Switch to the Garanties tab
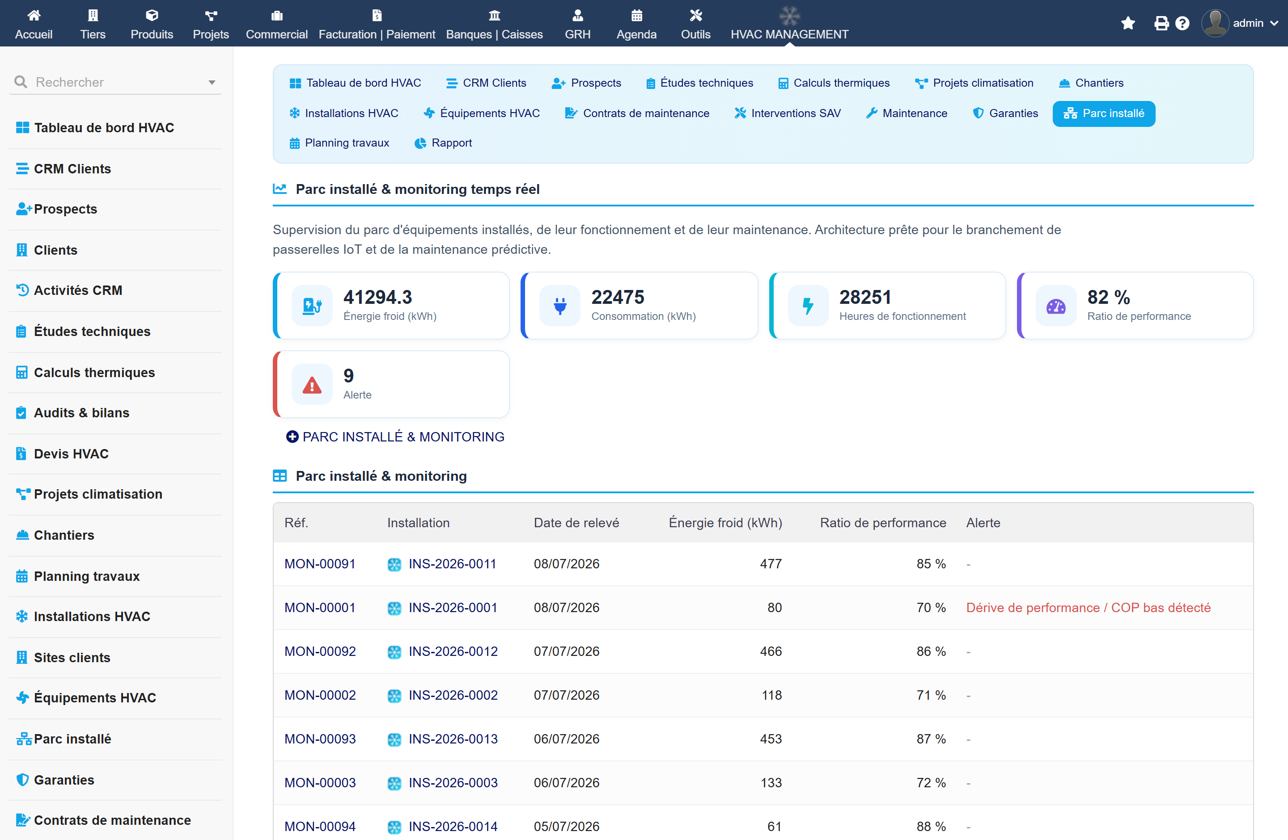The height and width of the screenshot is (840, 1288). [1005, 113]
